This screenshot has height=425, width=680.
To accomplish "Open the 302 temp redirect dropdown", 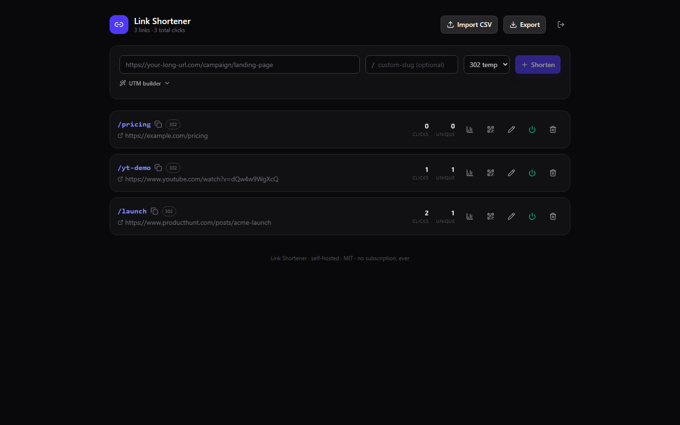I will click(486, 65).
